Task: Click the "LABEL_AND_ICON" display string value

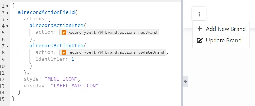Action: (x=75, y=86)
